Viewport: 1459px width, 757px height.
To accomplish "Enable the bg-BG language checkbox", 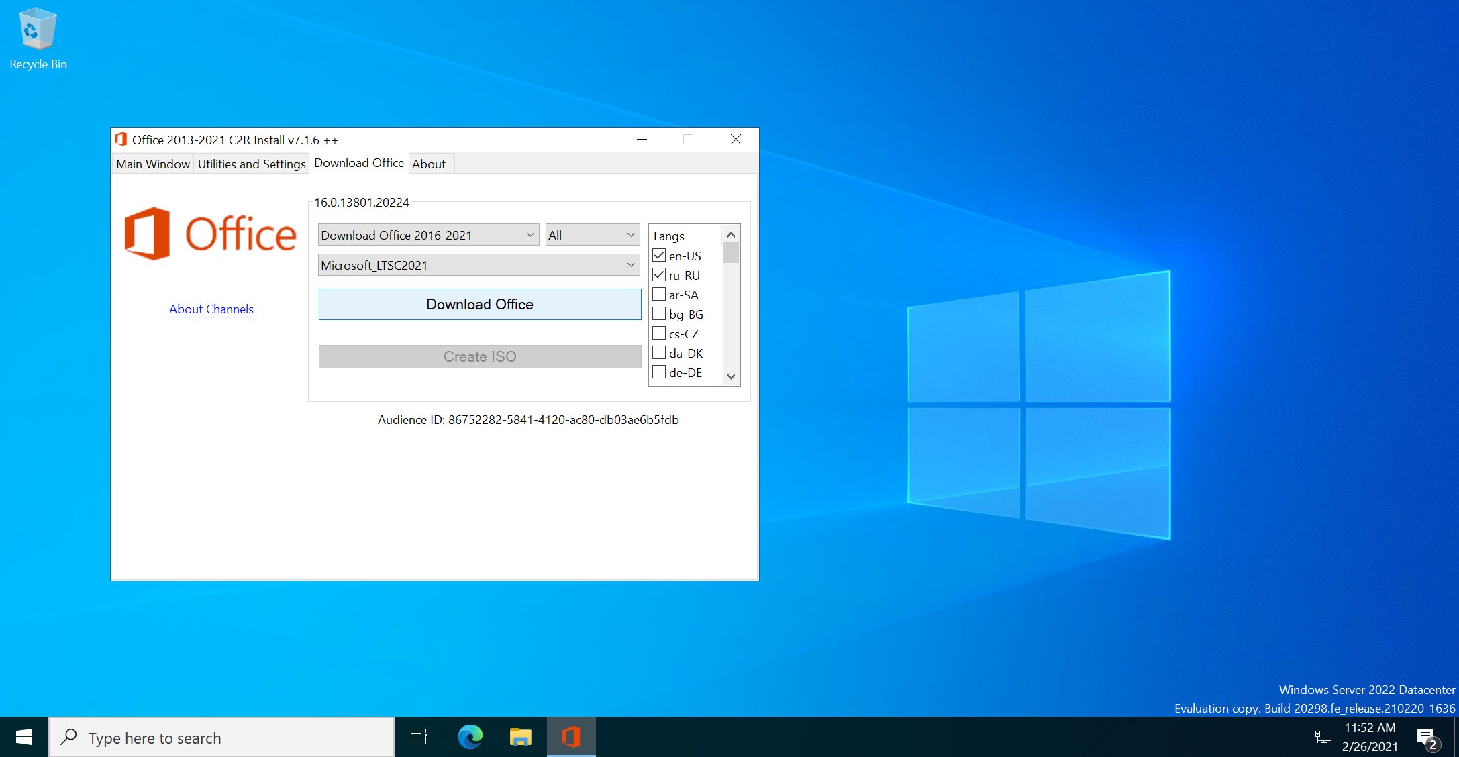I will click(658, 313).
